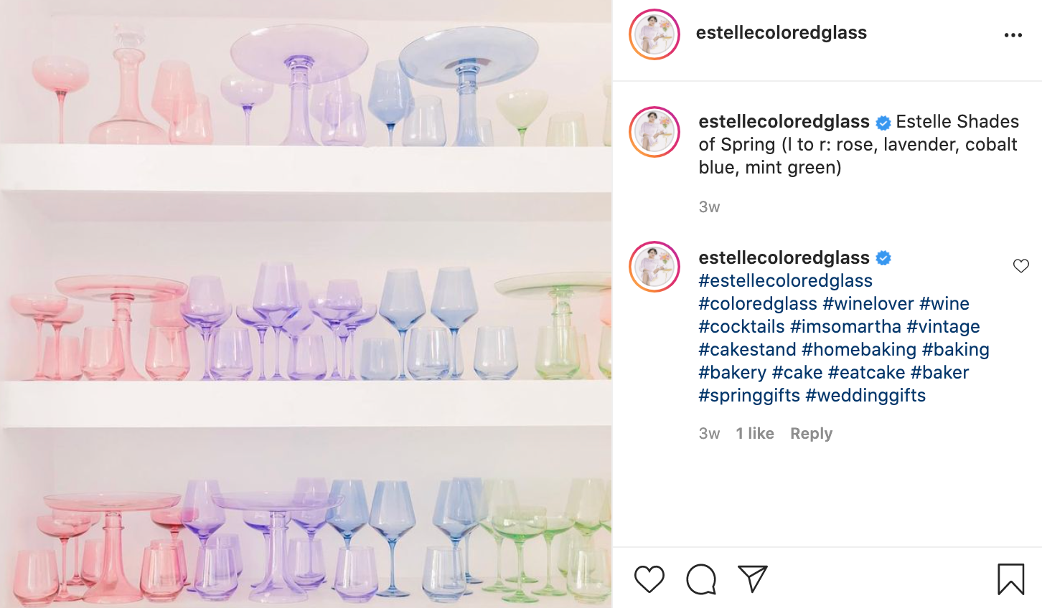Image resolution: width=1042 pixels, height=608 pixels.
Task: Save post with the bookmark icon
Action: (1011, 579)
